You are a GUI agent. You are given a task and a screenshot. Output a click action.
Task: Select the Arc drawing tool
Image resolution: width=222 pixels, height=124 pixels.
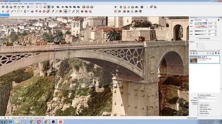[18, 11]
